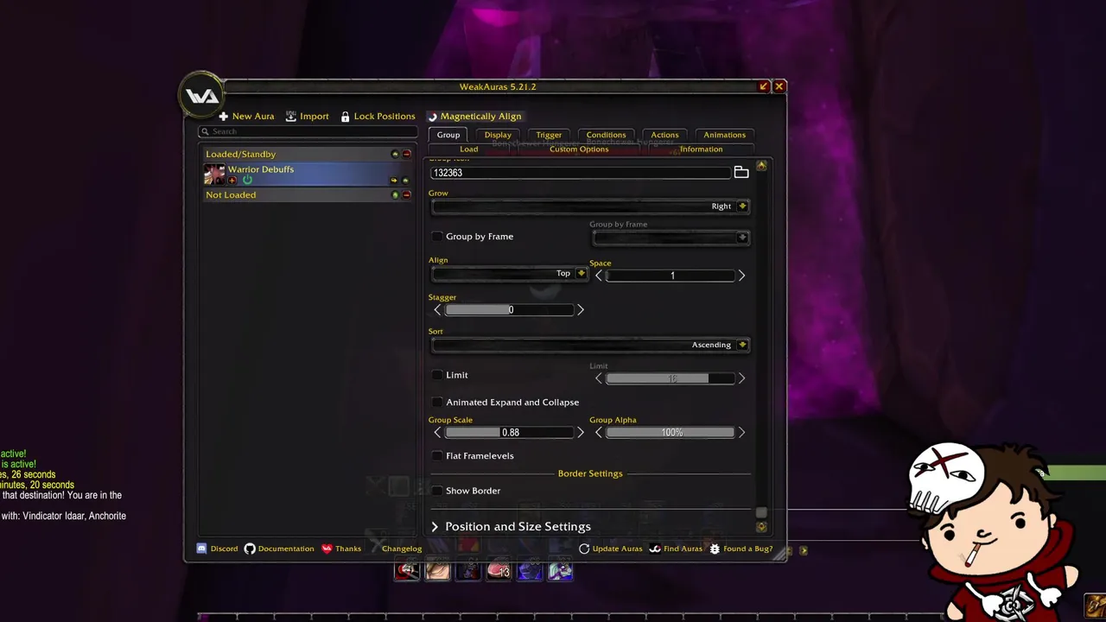Open the Actions tab
1106x622 pixels.
[664, 135]
